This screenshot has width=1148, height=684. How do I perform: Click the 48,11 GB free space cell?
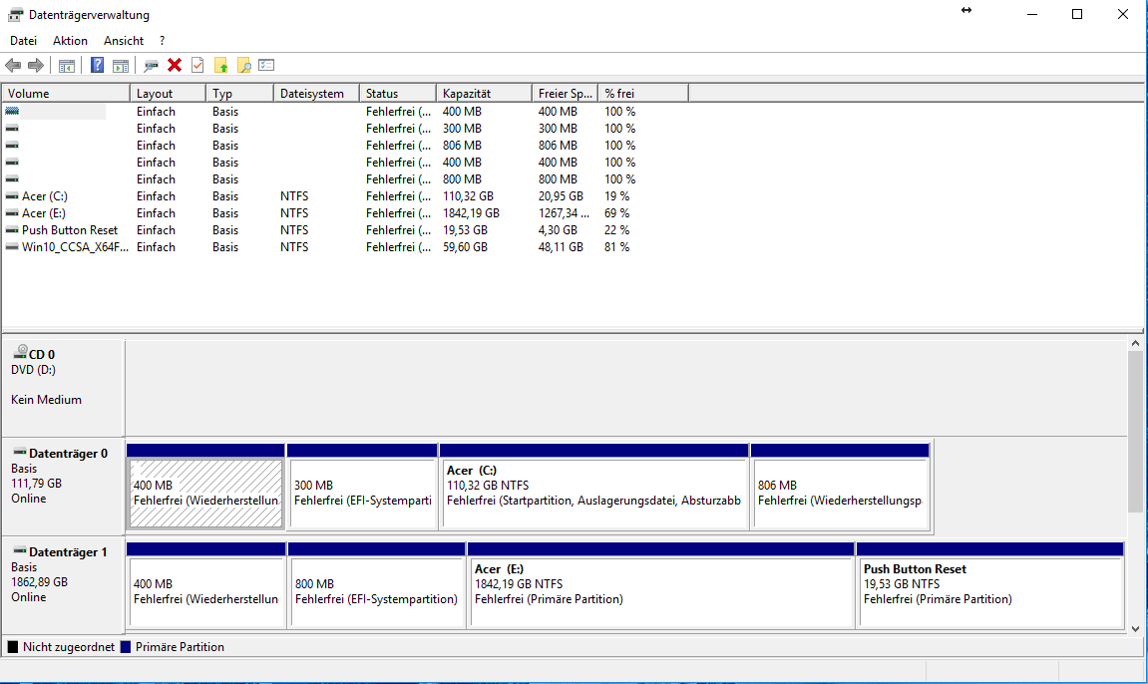[561, 246]
